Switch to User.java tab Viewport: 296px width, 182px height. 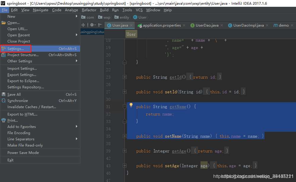click(120, 25)
